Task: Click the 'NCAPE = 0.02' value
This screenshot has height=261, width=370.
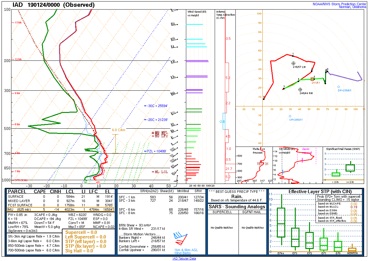Action: tap(104, 227)
